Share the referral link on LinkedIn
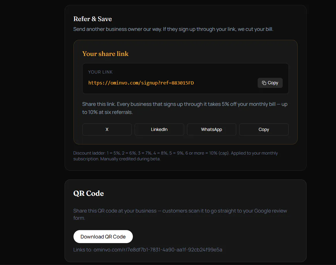 point(159,129)
